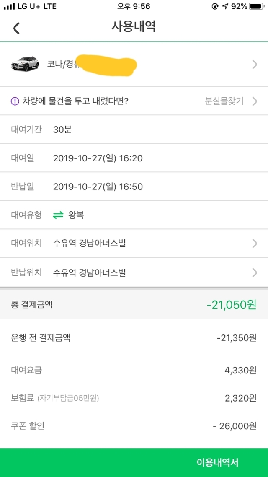Open 반납위치 location details chevron
Viewport: 268px width, 477px height.
pyautogui.click(x=254, y=272)
